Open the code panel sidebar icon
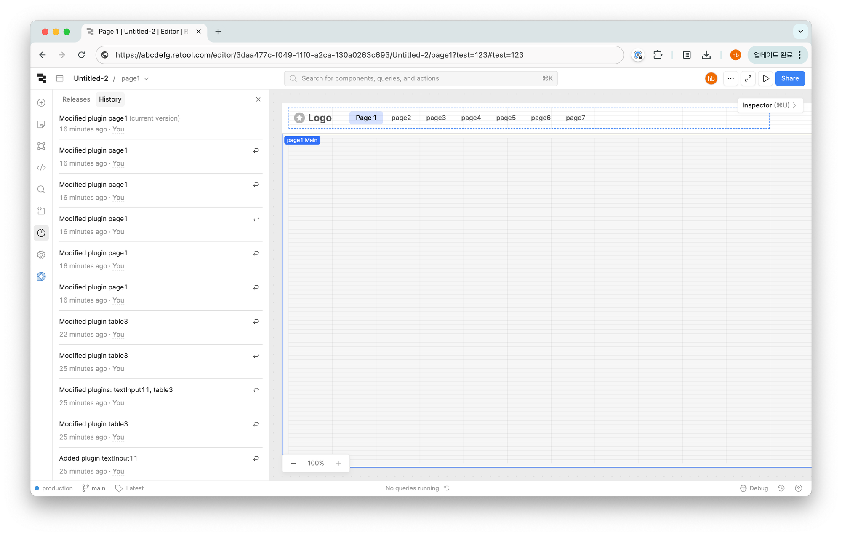Viewport: 842px width, 536px height. 41,168
